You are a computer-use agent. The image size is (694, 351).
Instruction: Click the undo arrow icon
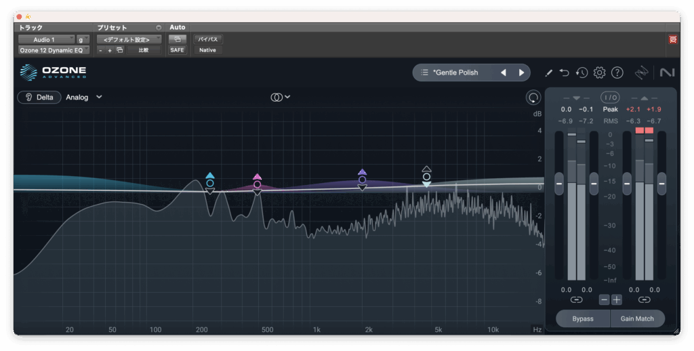click(x=565, y=73)
